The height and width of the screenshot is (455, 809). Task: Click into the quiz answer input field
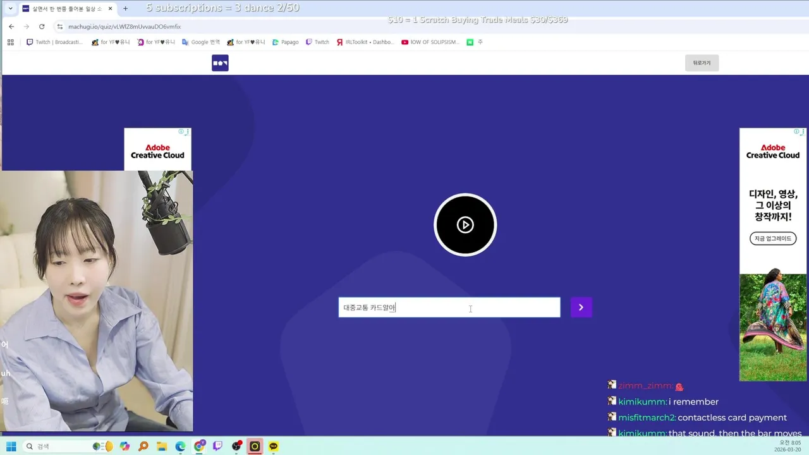point(449,307)
